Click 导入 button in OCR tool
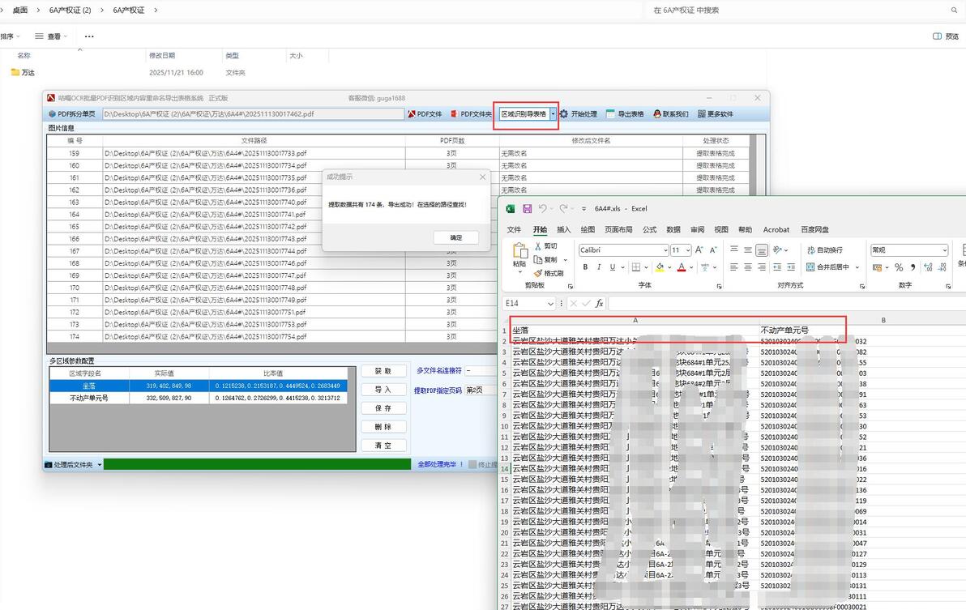The height and width of the screenshot is (610, 966). pos(383,390)
